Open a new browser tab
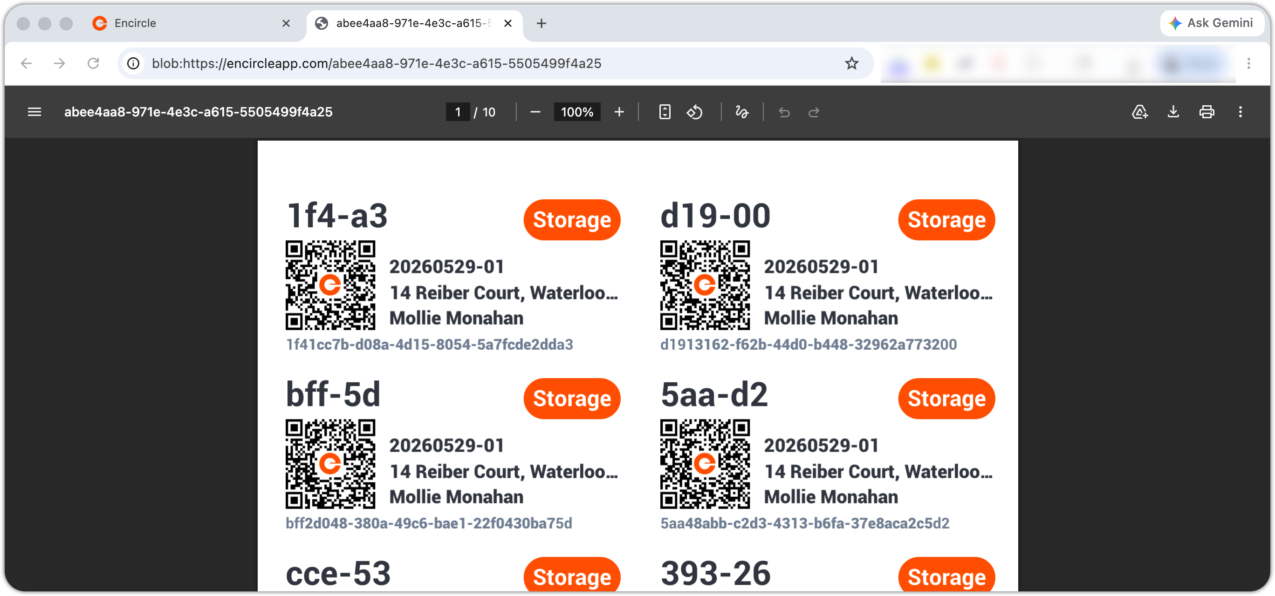Screen dimensions: 1275x596 tap(542, 23)
